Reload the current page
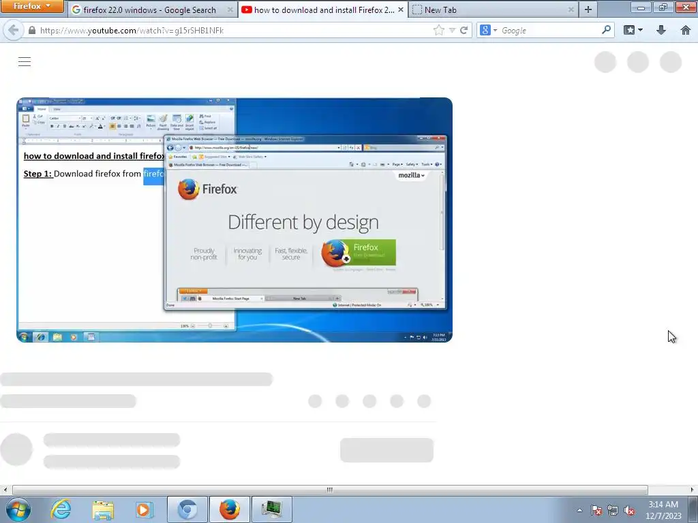This screenshot has width=698, height=523. point(464,30)
